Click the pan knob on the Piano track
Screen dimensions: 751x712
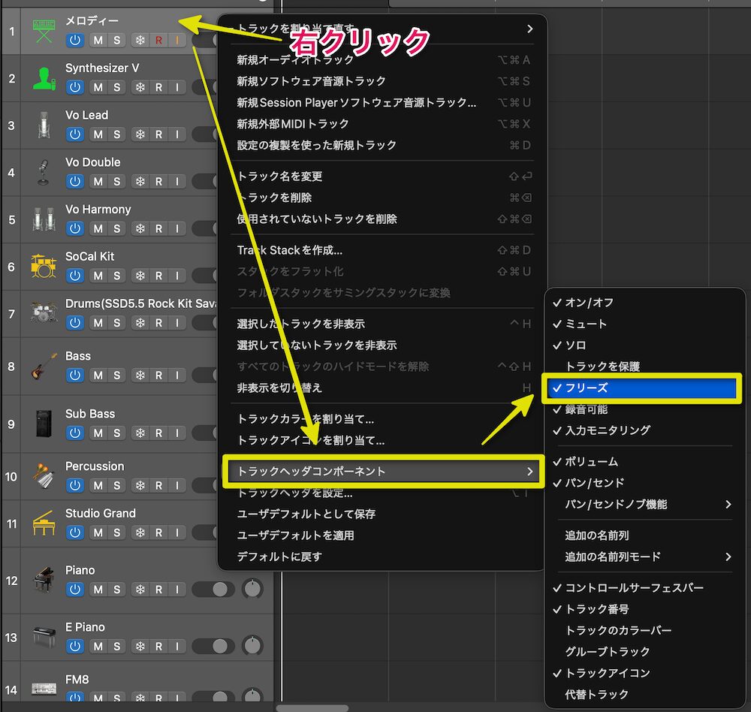click(253, 589)
